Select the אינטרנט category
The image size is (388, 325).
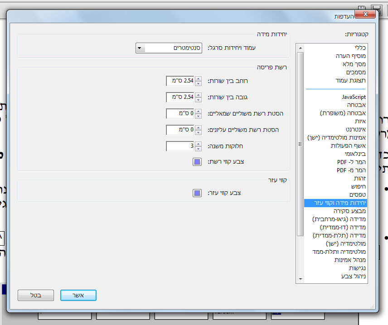click(x=356, y=130)
